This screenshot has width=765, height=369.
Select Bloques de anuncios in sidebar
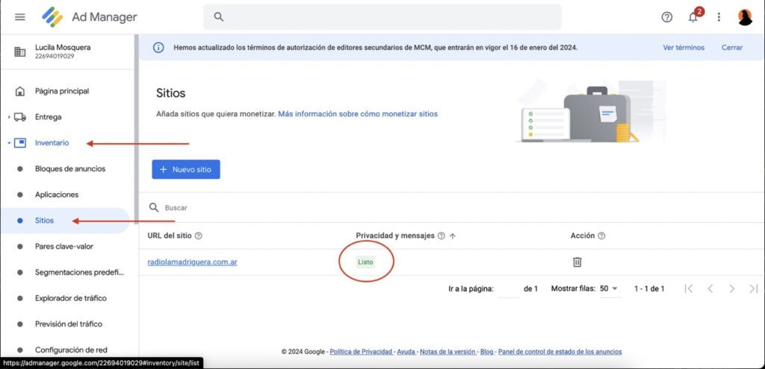(x=70, y=168)
